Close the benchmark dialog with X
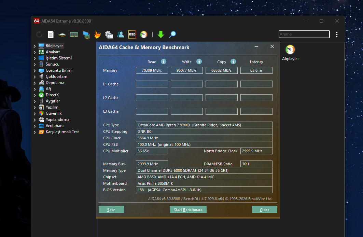This screenshot has height=237, width=363. point(272,46)
